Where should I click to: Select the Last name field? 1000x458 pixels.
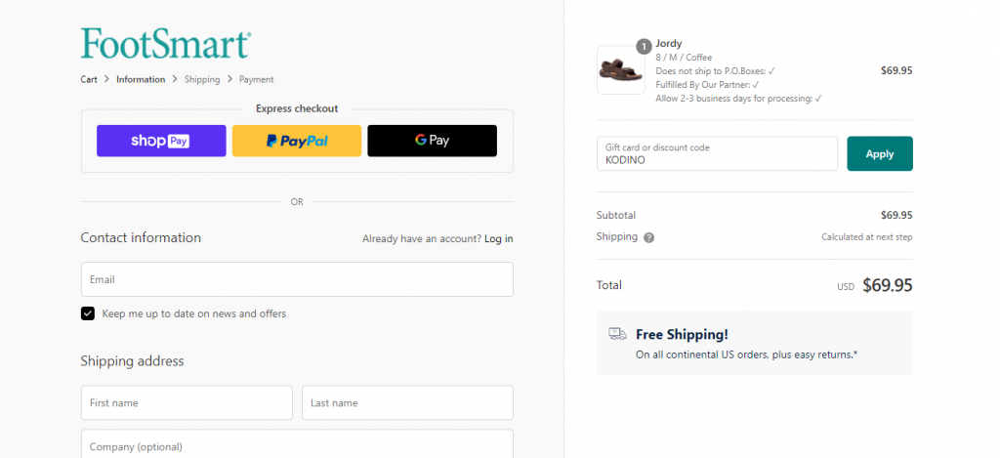pos(407,402)
